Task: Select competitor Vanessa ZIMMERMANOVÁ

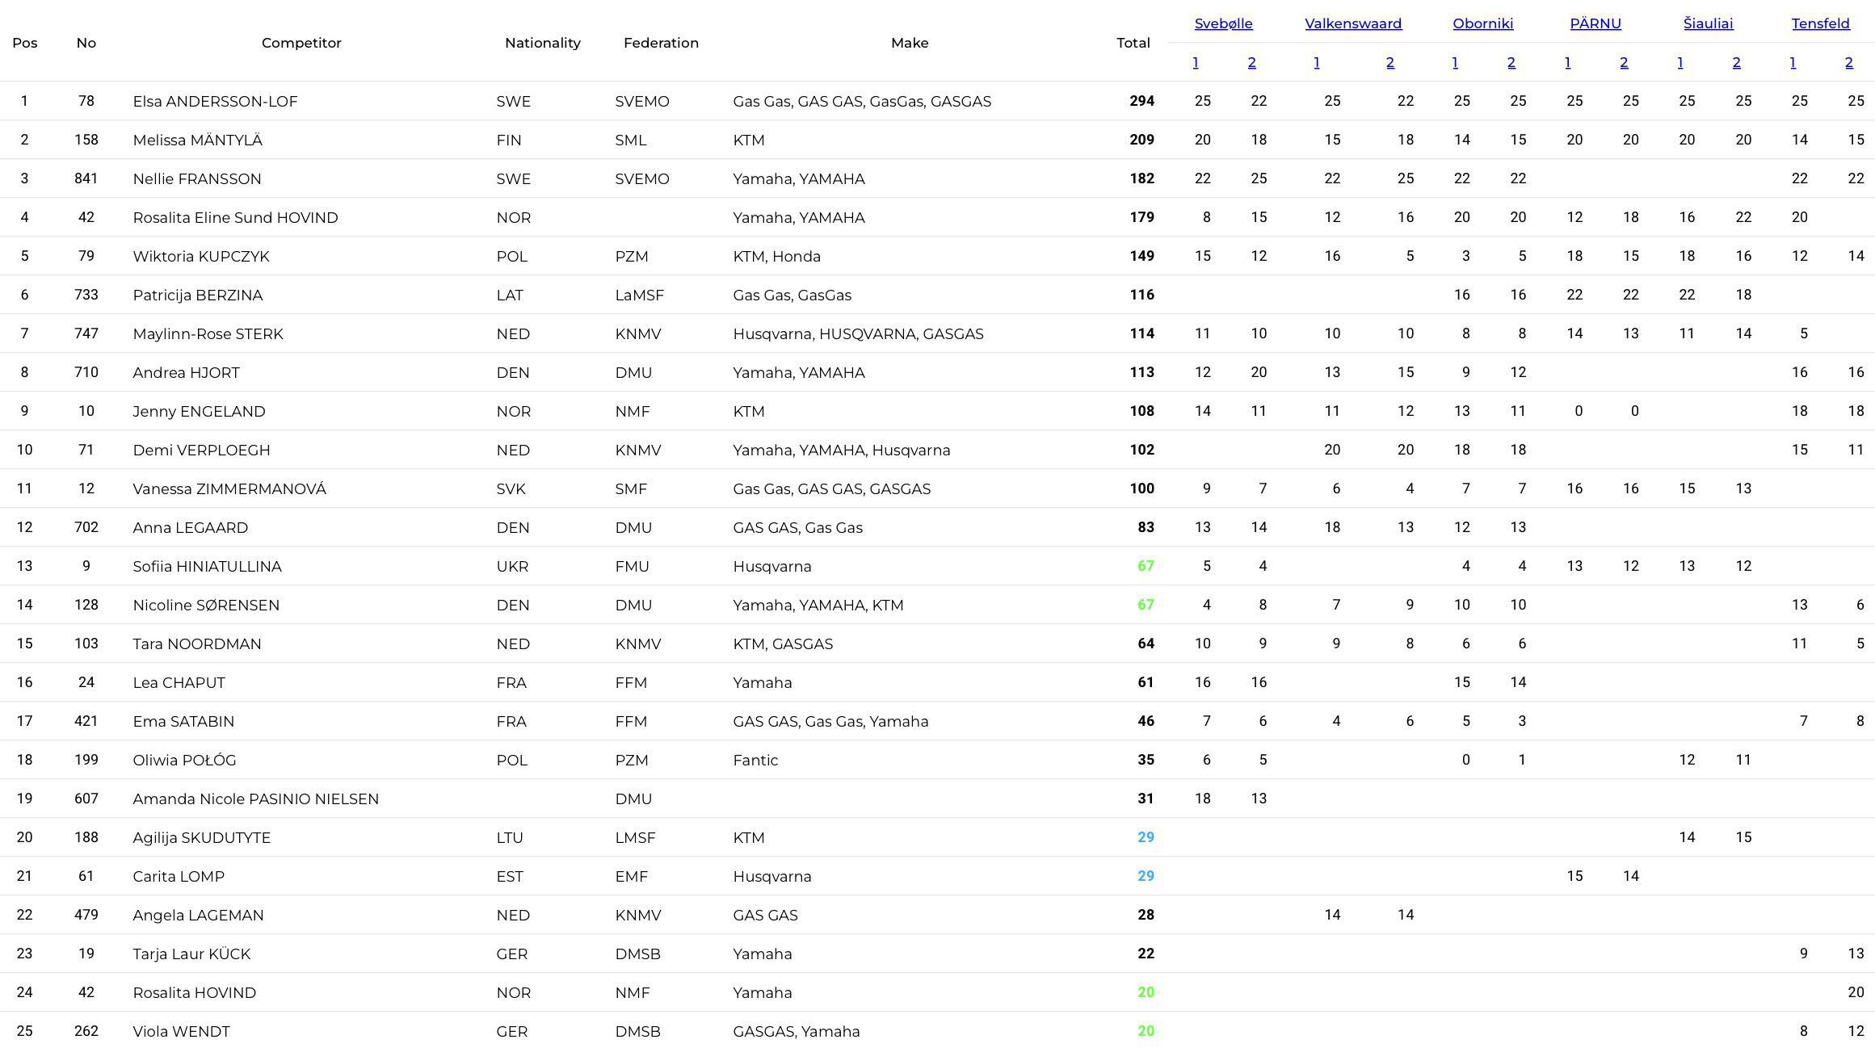Action: 229,488
